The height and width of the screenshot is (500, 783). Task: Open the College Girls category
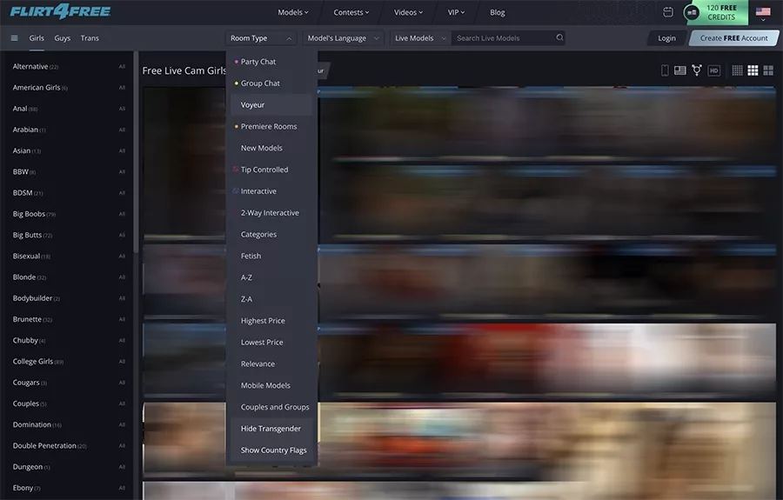38,361
